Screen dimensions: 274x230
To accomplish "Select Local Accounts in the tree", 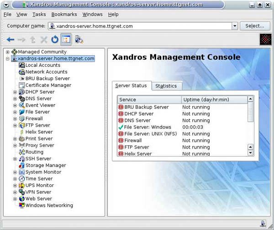I will pyautogui.click(x=42, y=65).
